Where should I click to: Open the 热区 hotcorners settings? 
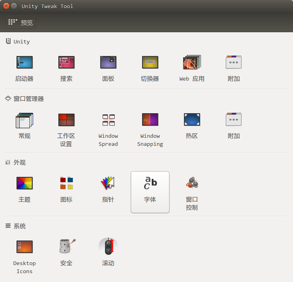coord(192,126)
